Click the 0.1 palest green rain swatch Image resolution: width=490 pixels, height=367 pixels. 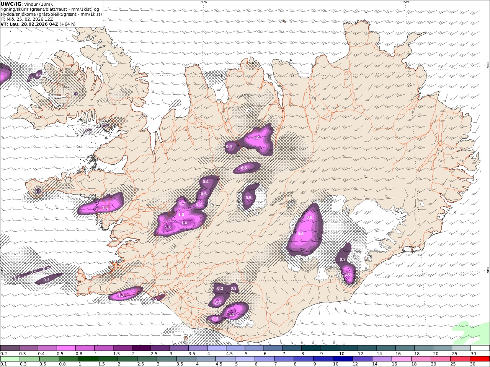pos(10,359)
